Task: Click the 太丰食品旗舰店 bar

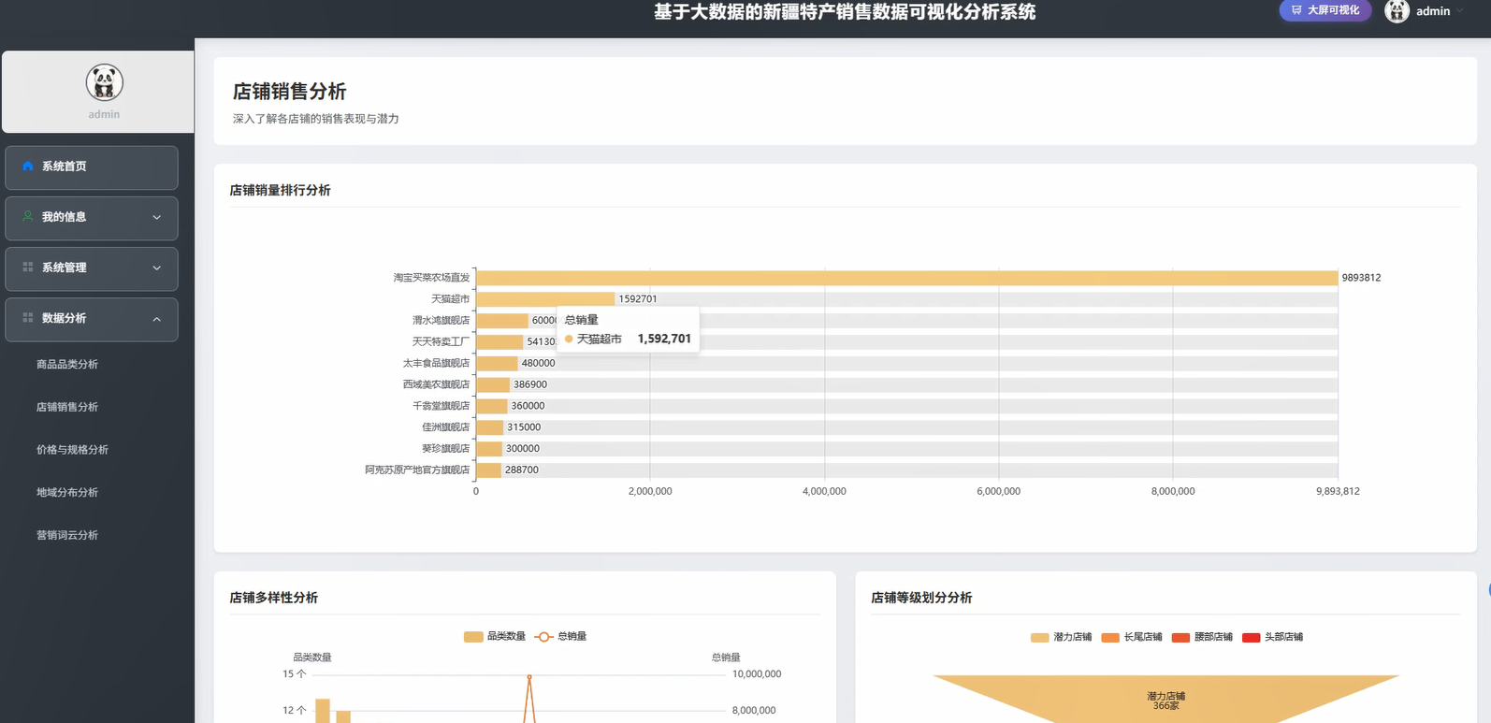Action: [x=497, y=363]
